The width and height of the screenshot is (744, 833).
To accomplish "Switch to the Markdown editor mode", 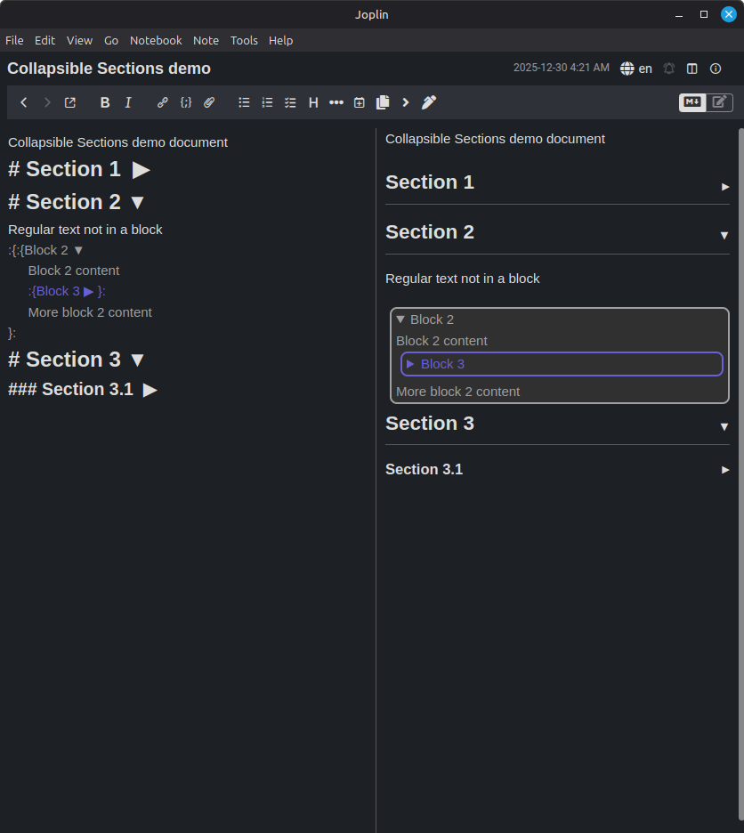I will tap(692, 102).
